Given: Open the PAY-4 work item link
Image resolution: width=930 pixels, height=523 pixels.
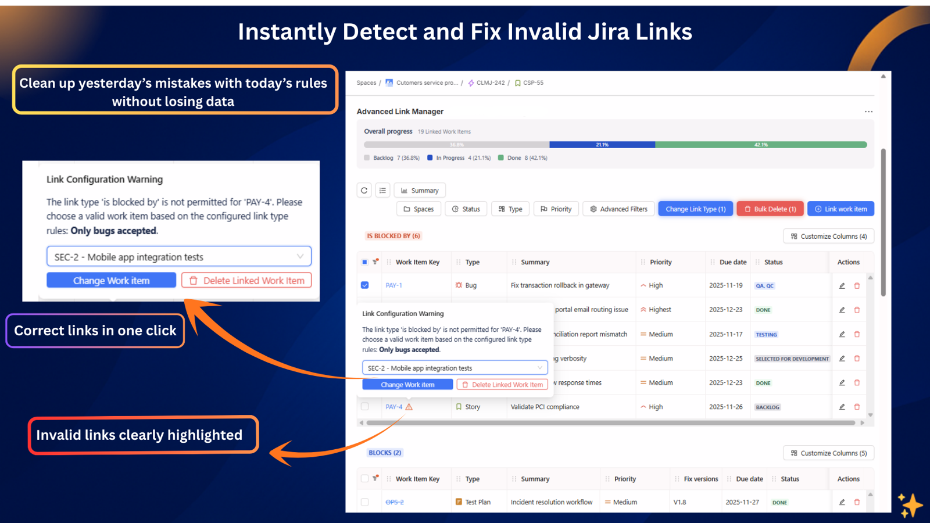Looking at the screenshot, I should point(394,407).
